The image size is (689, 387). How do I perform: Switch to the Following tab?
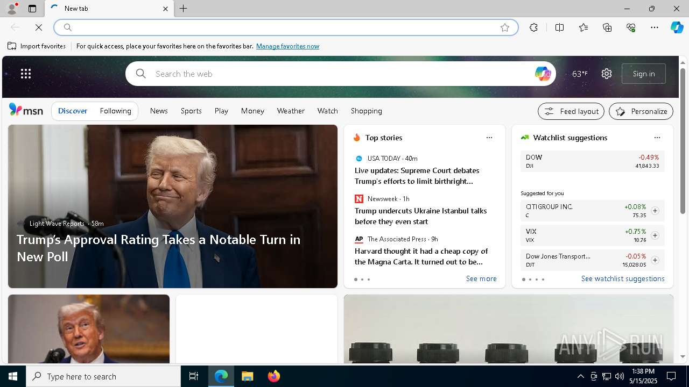point(116,111)
